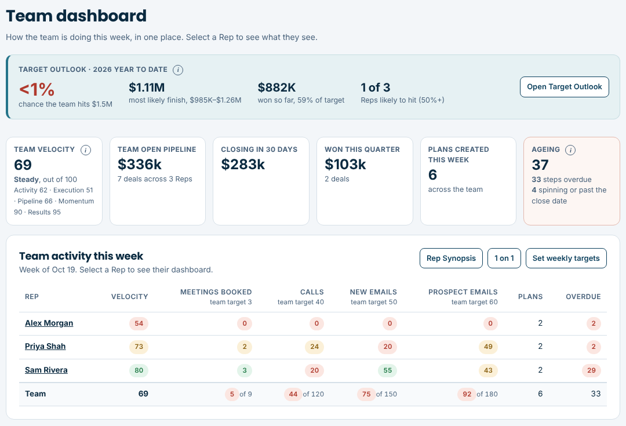Click Sam Rivera's velocity badge 80
This screenshot has width=626, height=426.
[139, 370]
